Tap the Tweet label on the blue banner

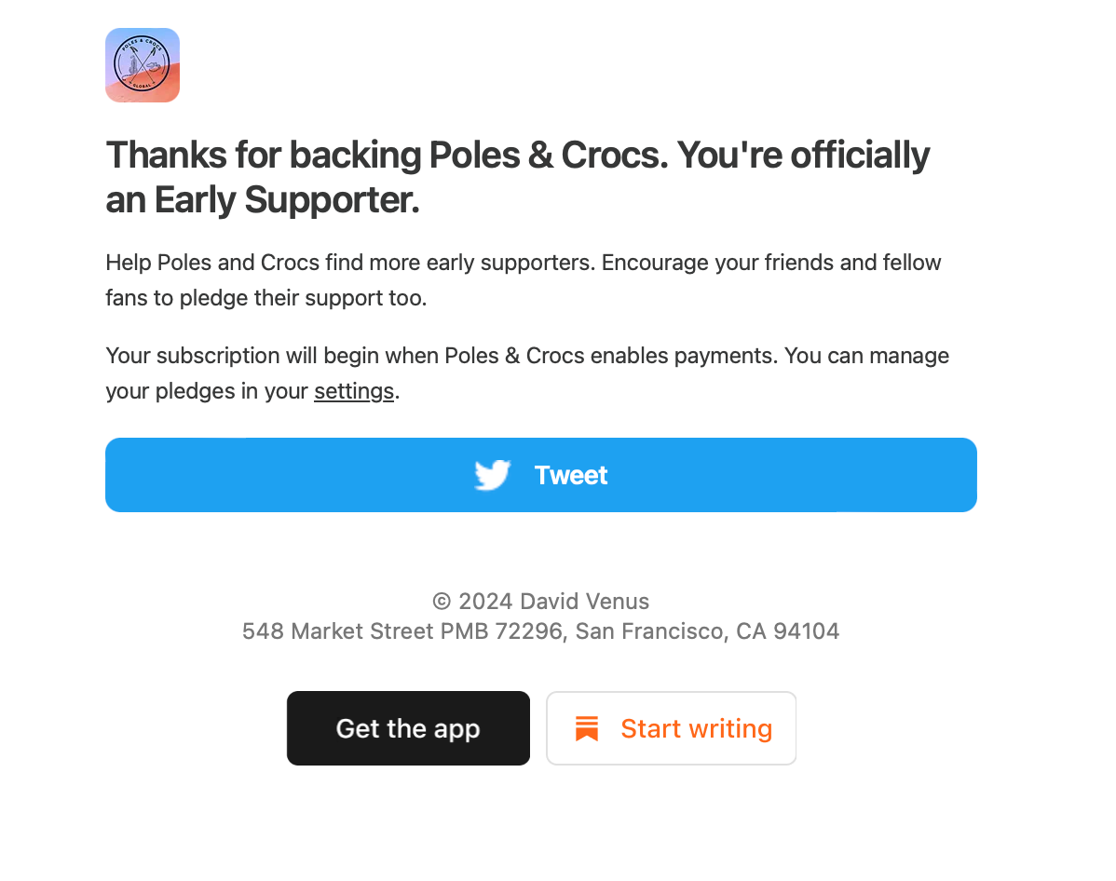pyautogui.click(x=570, y=474)
